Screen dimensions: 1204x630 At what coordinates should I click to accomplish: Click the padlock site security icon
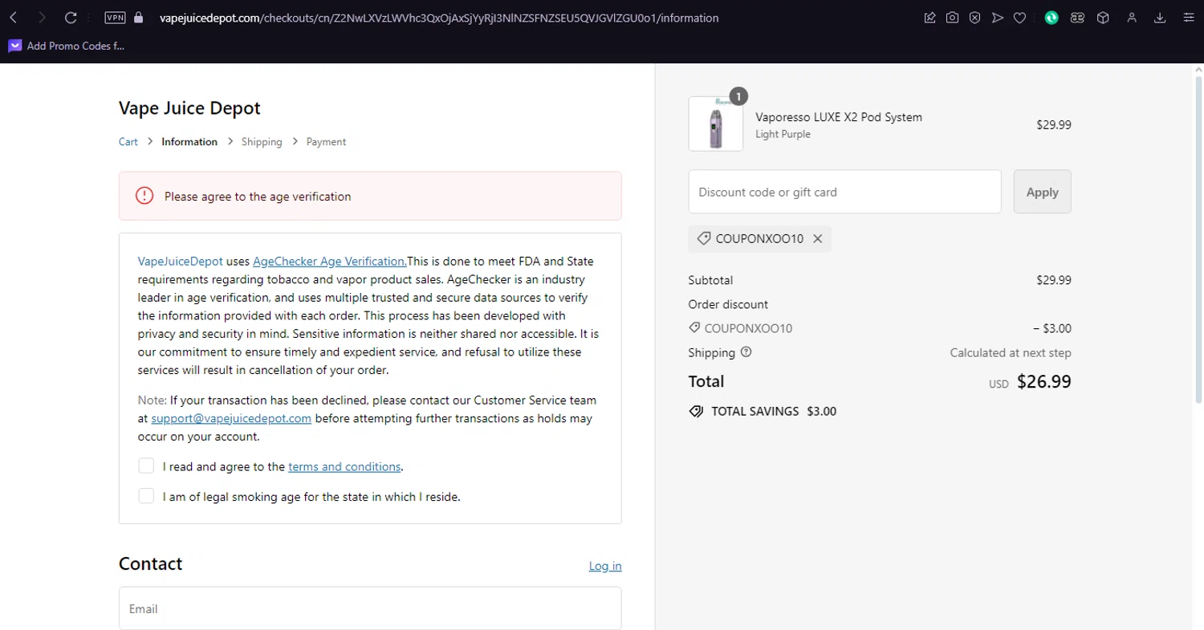(x=138, y=18)
